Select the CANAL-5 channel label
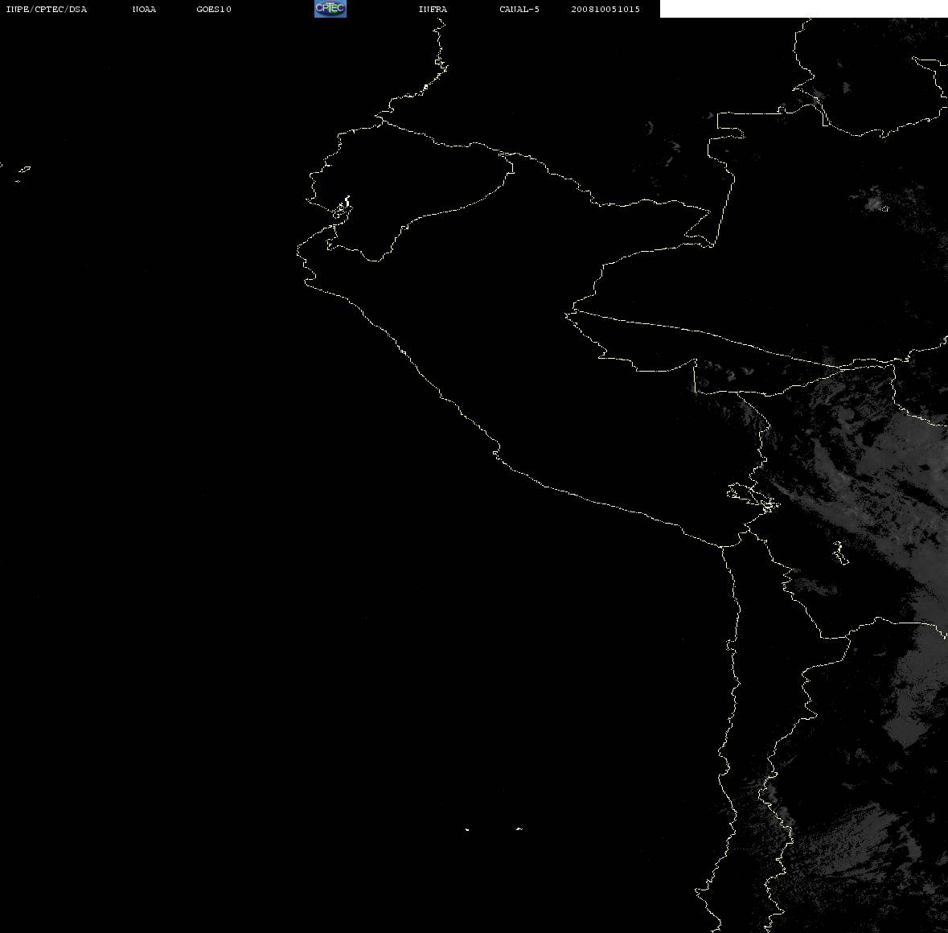This screenshot has height=933, width=948. pos(519,9)
